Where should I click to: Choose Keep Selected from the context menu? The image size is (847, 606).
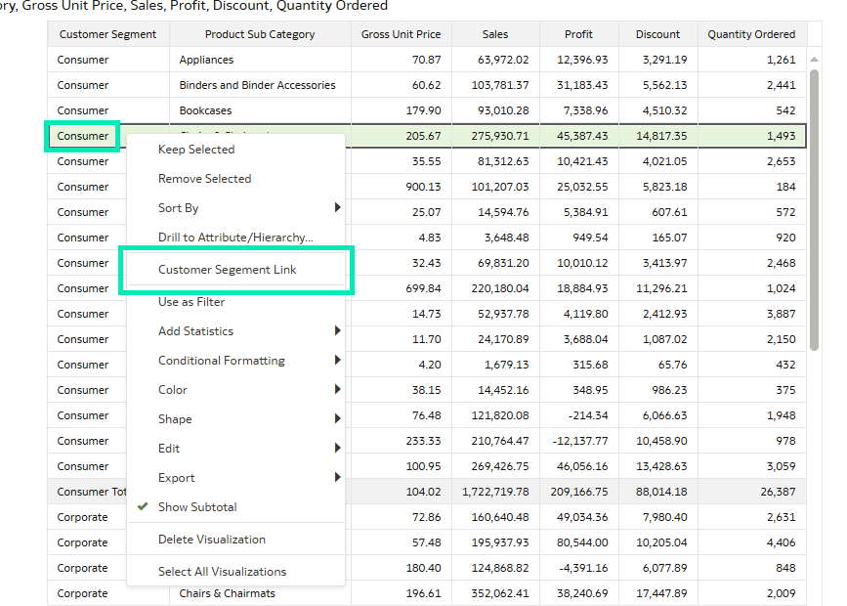pyautogui.click(x=235, y=150)
